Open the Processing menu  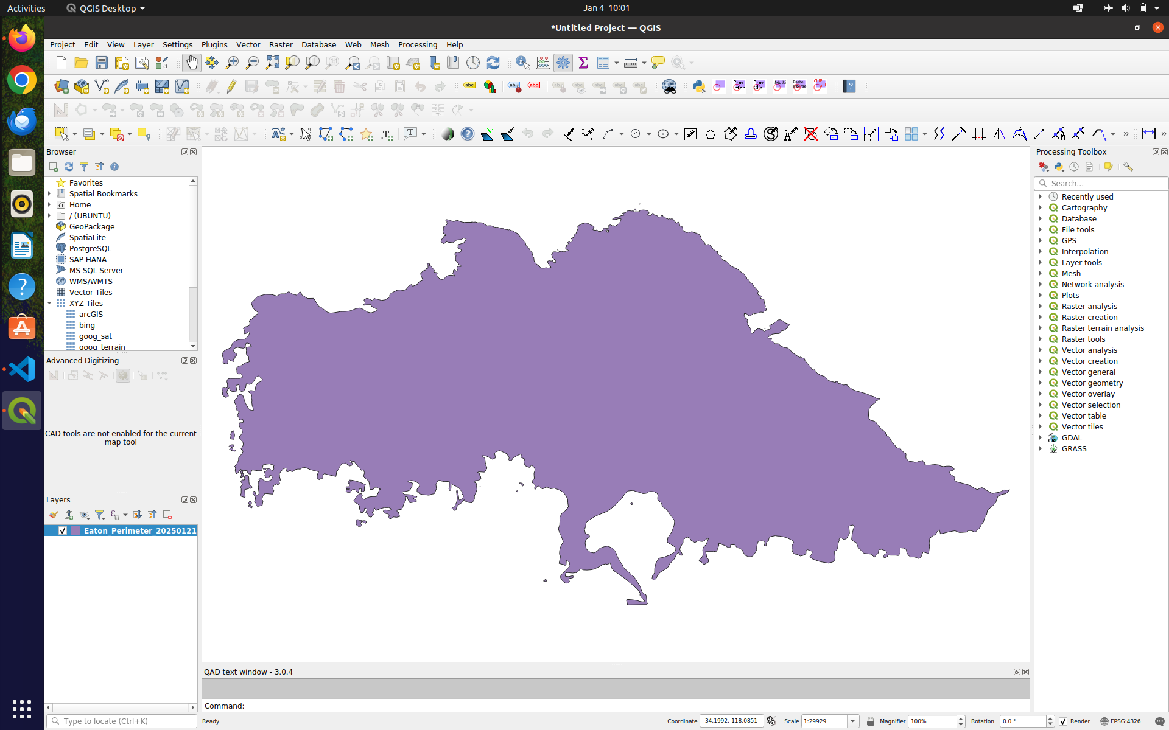coord(418,44)
